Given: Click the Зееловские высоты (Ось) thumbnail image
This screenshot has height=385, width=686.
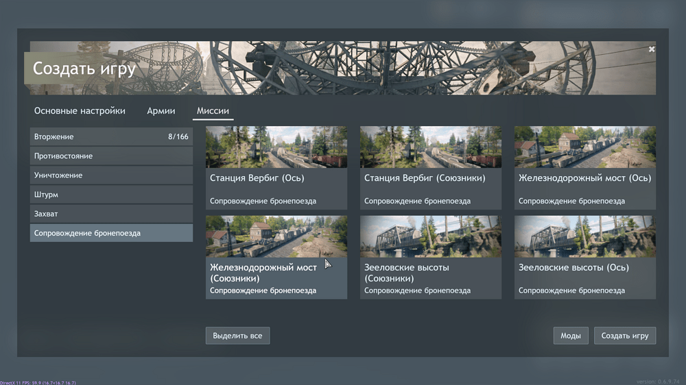Looking at the screenshot, I should (x=585, y=236).
